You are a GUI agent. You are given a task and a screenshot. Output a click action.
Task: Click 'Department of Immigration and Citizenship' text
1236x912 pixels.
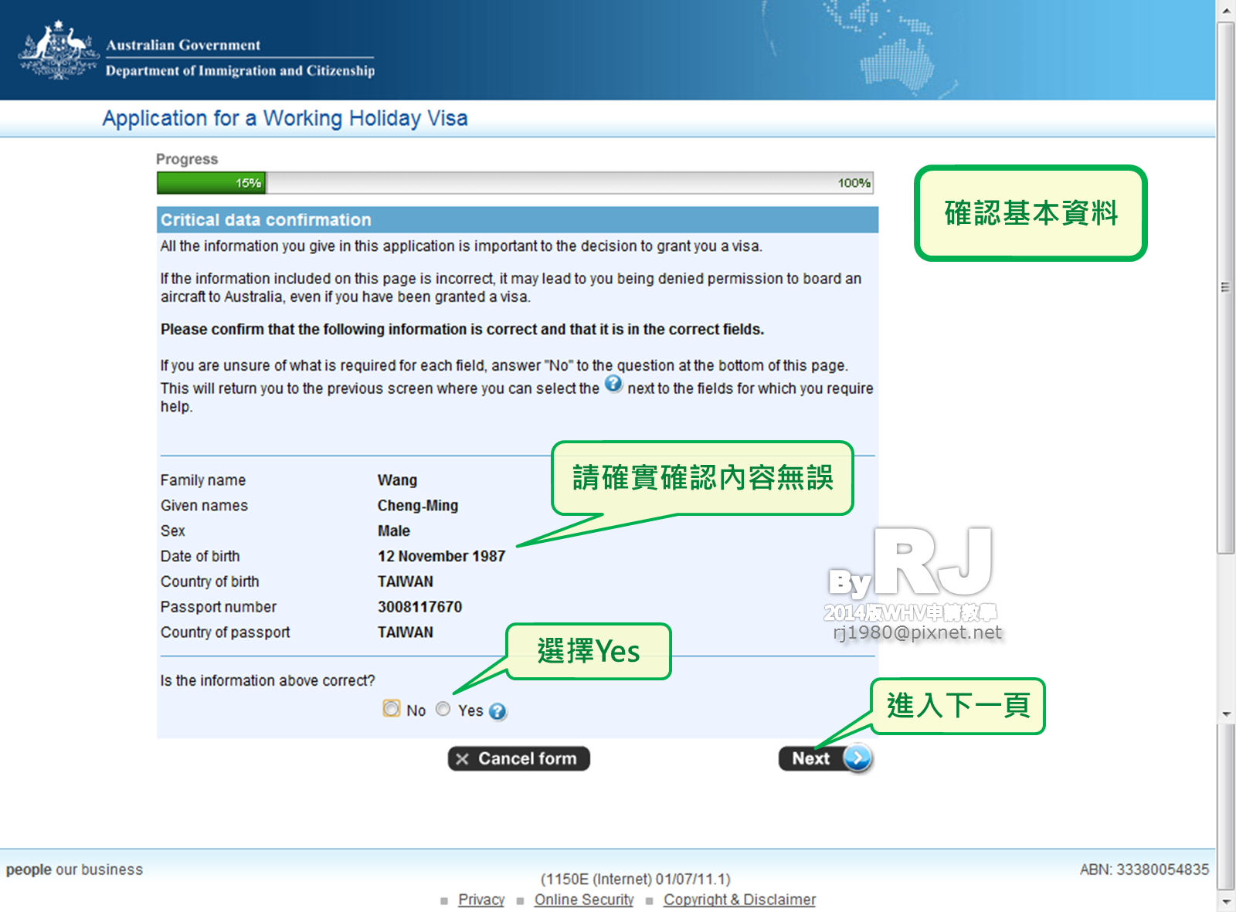tap(240, 70)
